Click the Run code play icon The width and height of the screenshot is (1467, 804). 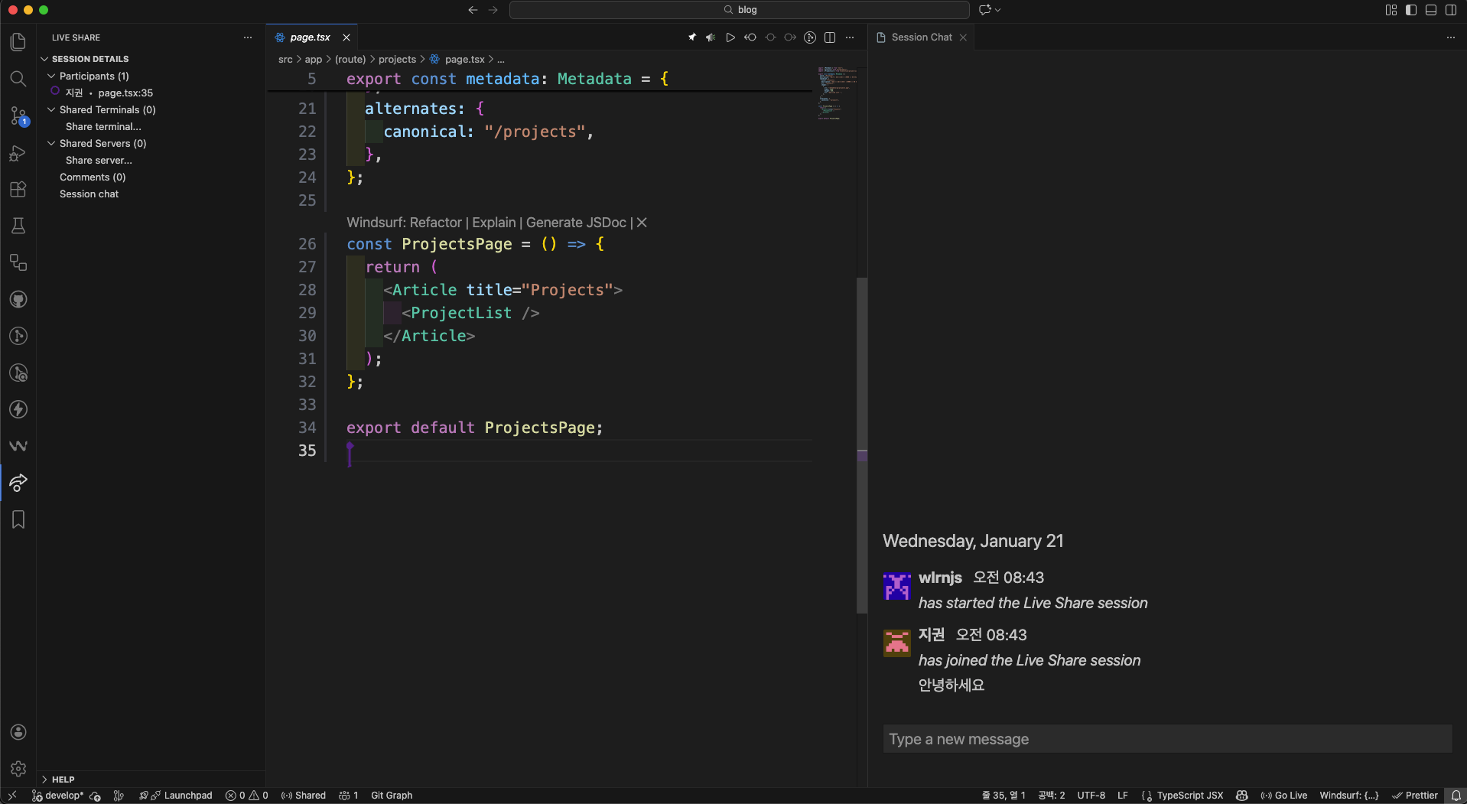[730, 37]
